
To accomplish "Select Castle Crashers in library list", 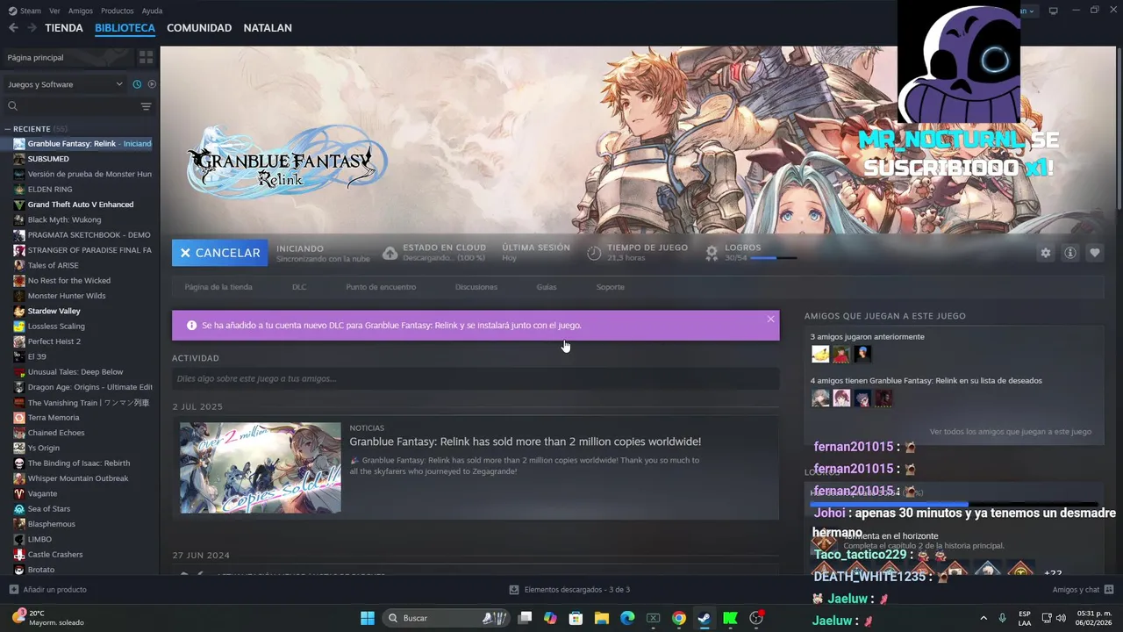I will click(55, 555).
